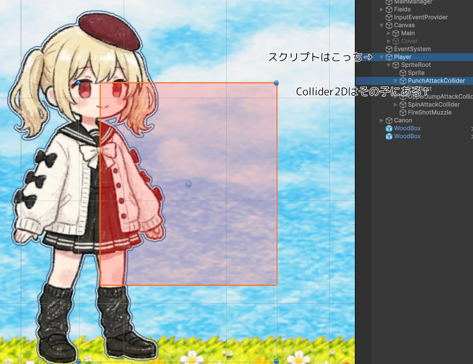Click the pivot circle at the collider center
The image size is (473, 364).
(x=189, y=184)
